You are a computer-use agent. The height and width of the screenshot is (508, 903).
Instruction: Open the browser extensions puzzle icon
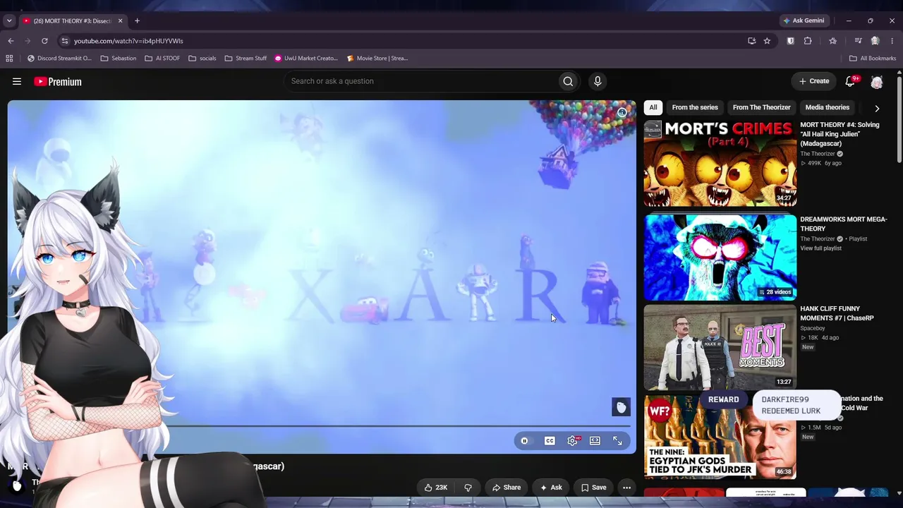808,41
